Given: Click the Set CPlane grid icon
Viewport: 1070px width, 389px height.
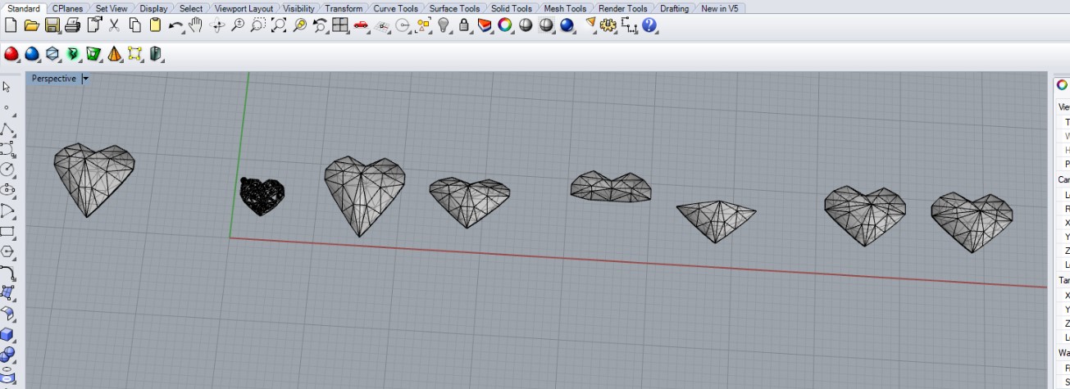Looking at the screenshot, I should point(382,25).
